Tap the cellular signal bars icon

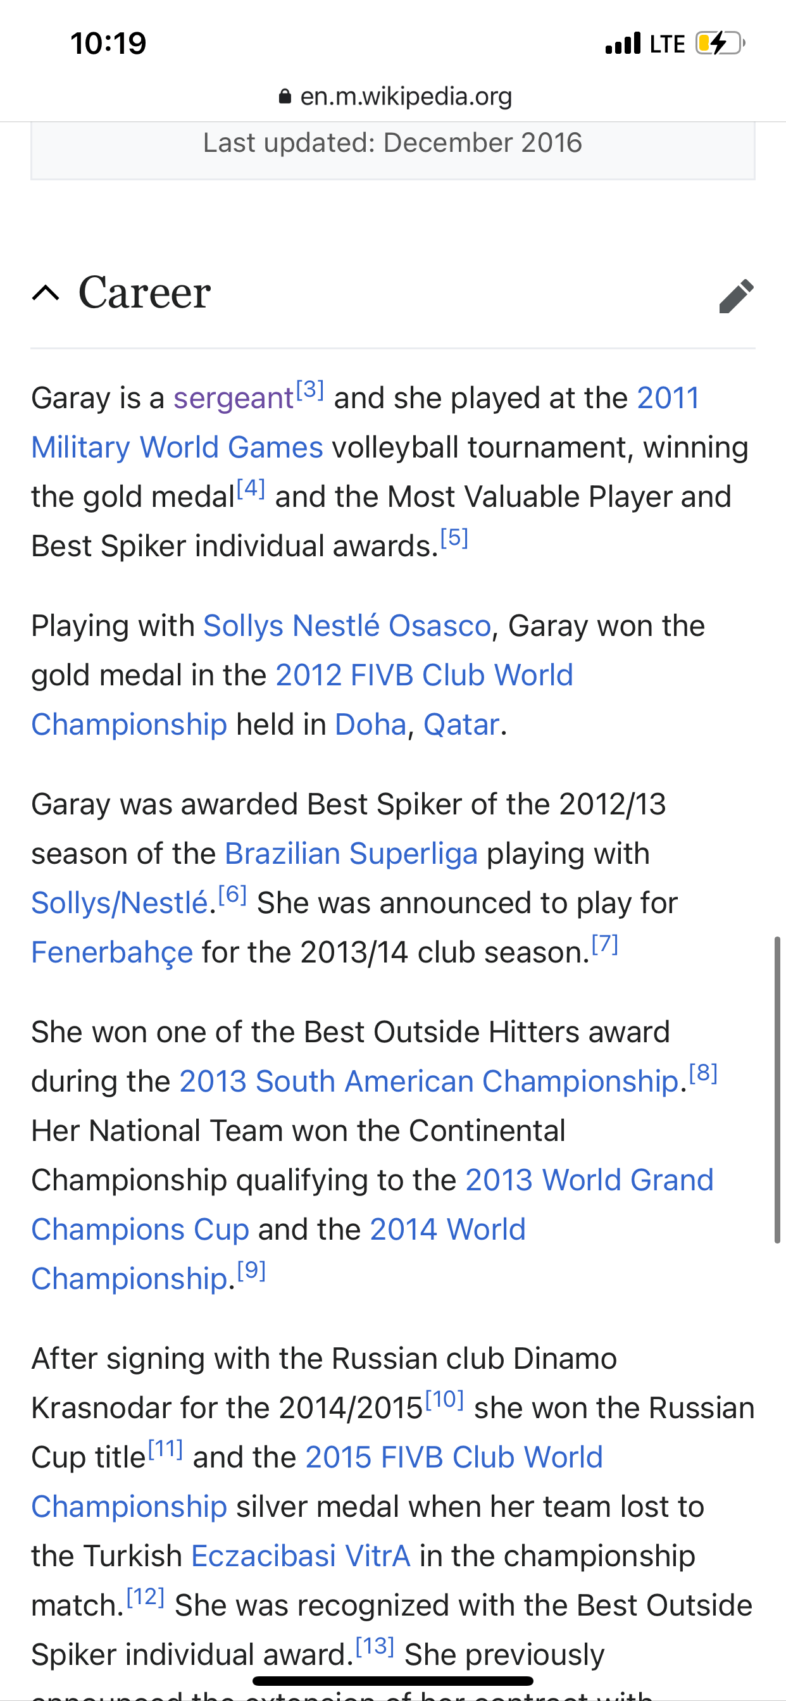click(x=623, y=44)
